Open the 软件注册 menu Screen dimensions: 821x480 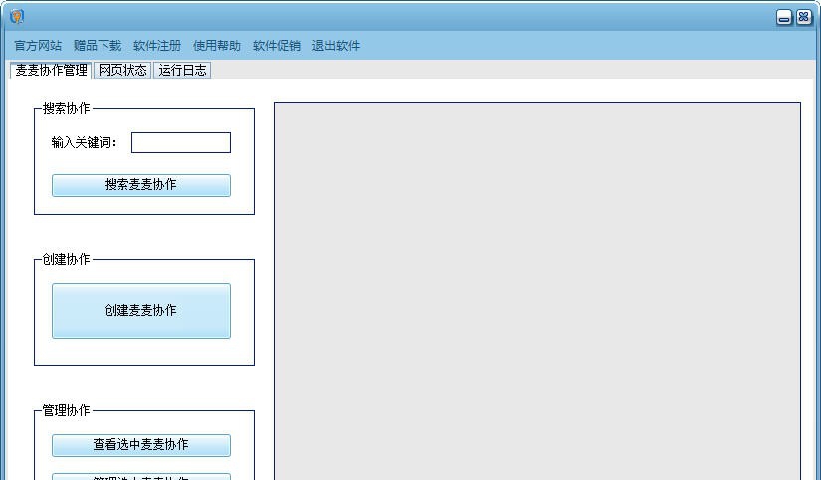tap(157, 46)
